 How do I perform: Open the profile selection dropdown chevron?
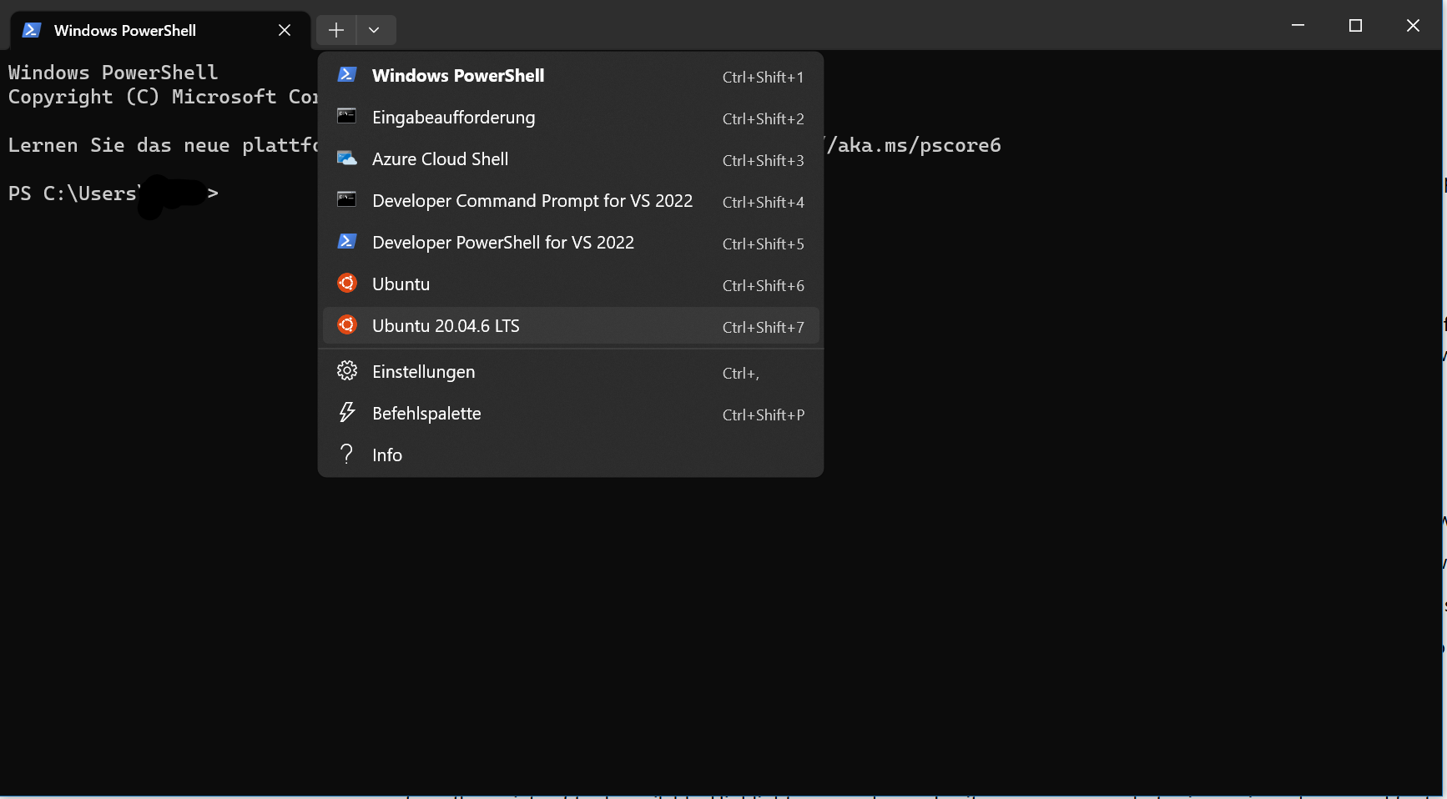click(x=374, y=29)
